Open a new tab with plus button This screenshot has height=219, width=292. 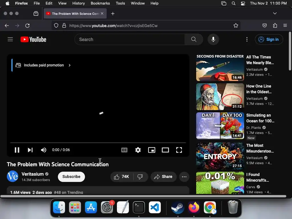pyautogui.click(x=113, y=14)
